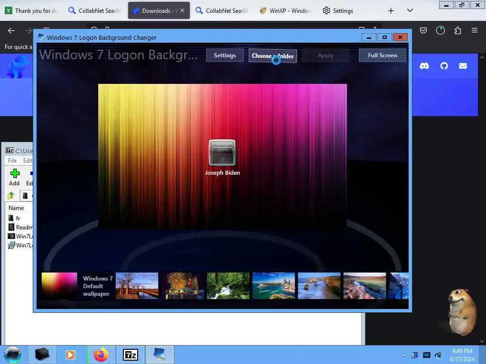486x364 pixels.
Task: Click the network monitor tray icon
Action: coord(427,355)
